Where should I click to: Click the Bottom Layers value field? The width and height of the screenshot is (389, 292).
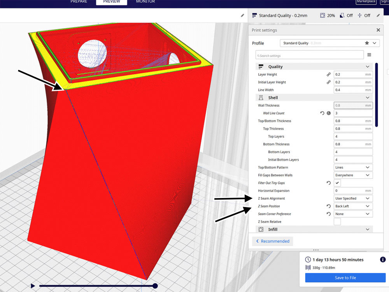click(x=353, y=152)
